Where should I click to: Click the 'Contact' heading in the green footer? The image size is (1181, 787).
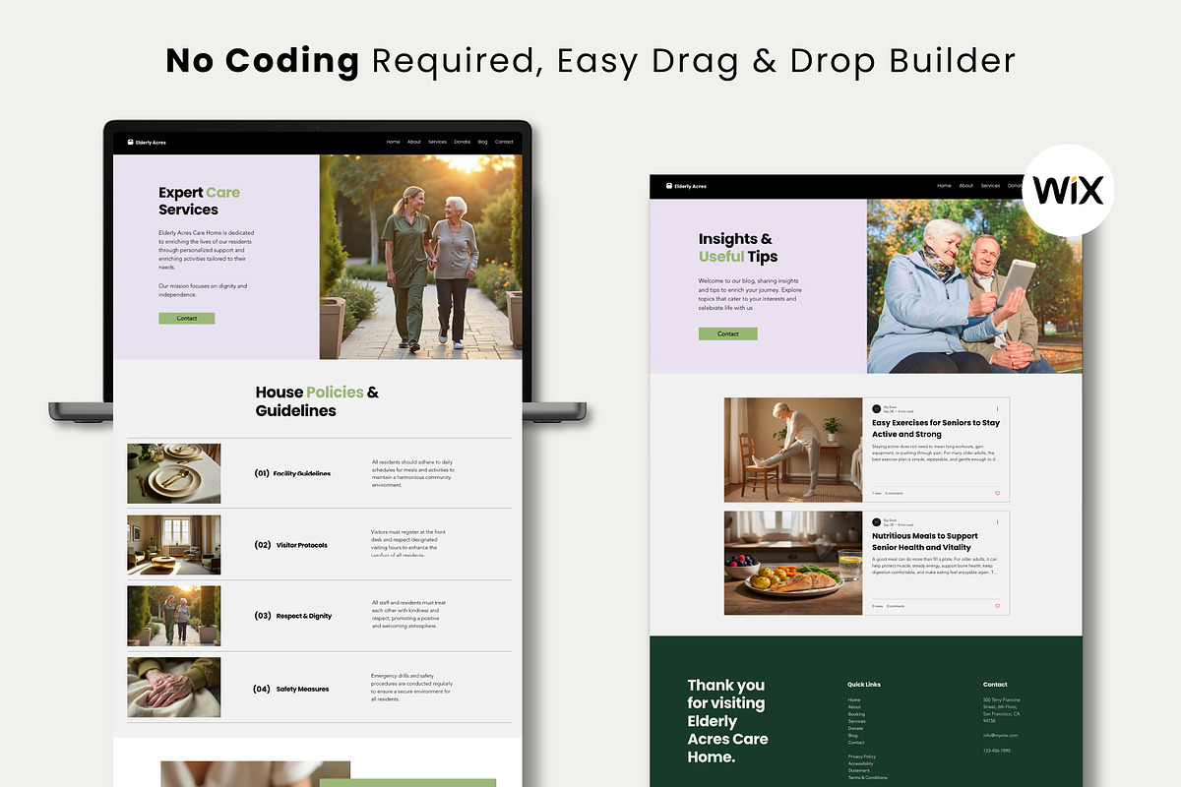(x=995, y=685)
